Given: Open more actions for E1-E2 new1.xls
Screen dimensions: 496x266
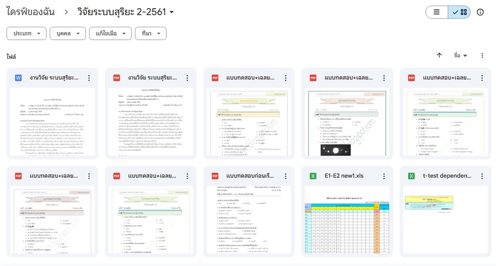Looking at the screenshot, I should pyautogui.click(x=384, y=176).
